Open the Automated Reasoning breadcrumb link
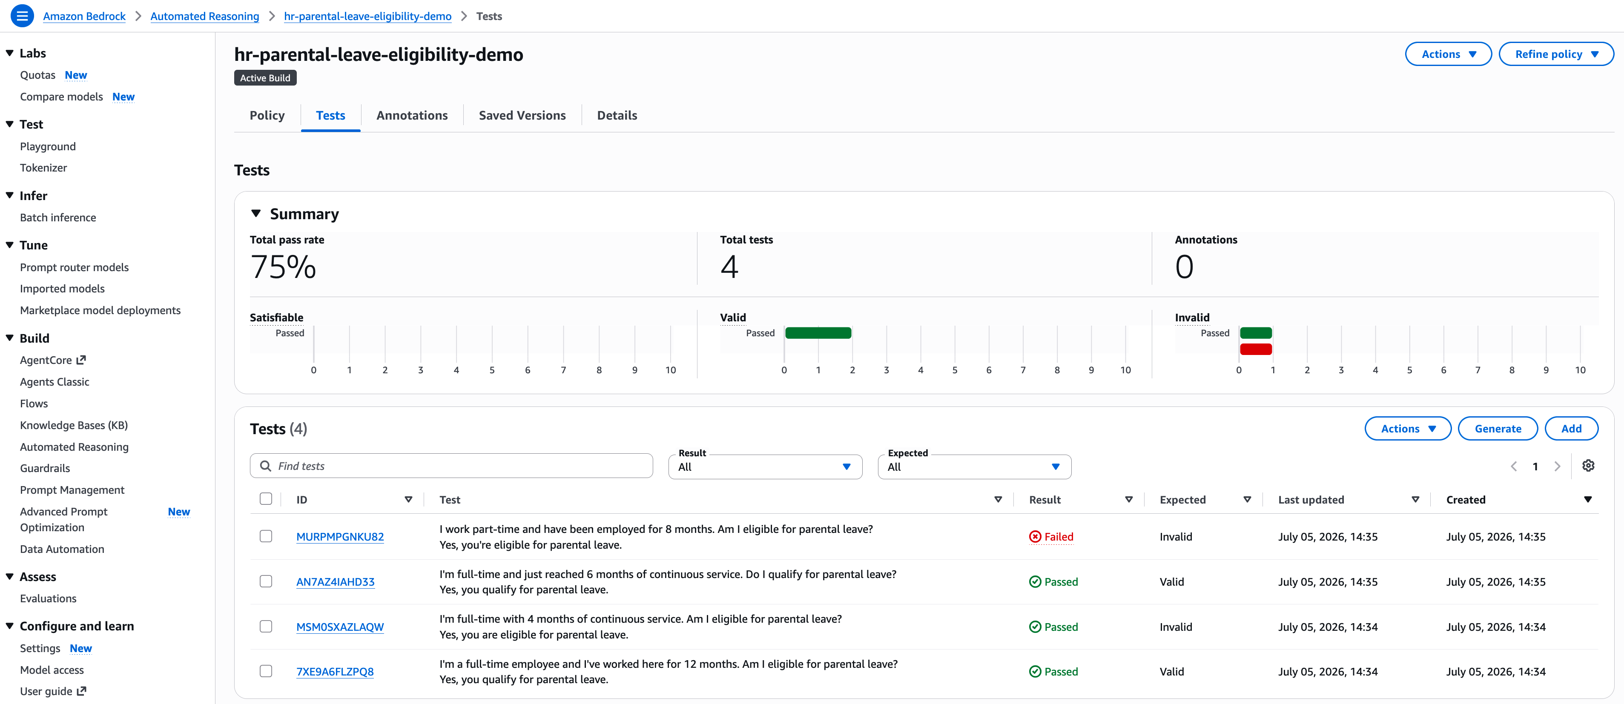 [x=204, y=16]
